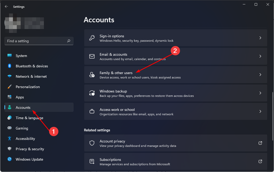Click the Bluetooth & devices icon
274x172 pixels.
click(10, 66)
